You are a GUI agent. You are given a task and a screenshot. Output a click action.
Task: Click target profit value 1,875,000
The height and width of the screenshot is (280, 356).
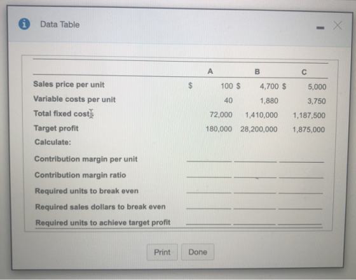point(308,130)
